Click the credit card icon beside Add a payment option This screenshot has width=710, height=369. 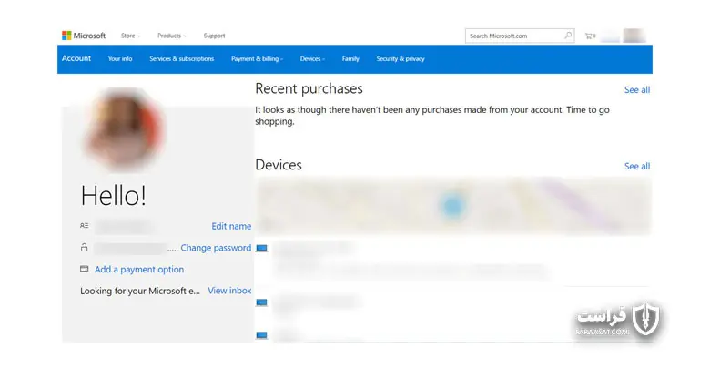(85, 269)
